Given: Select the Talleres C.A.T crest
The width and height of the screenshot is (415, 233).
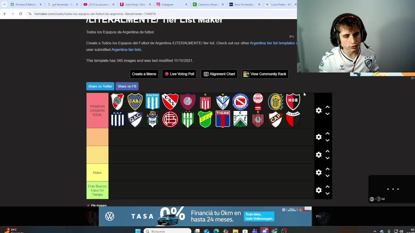Looking at the screenshot, I should point(117,119).
